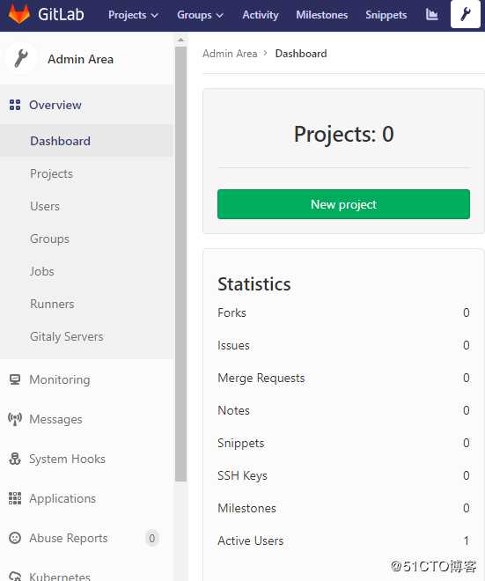This screenshot has width=485, height=581.
Task: Open the Kubernetes section
Action: pos(60,577)
